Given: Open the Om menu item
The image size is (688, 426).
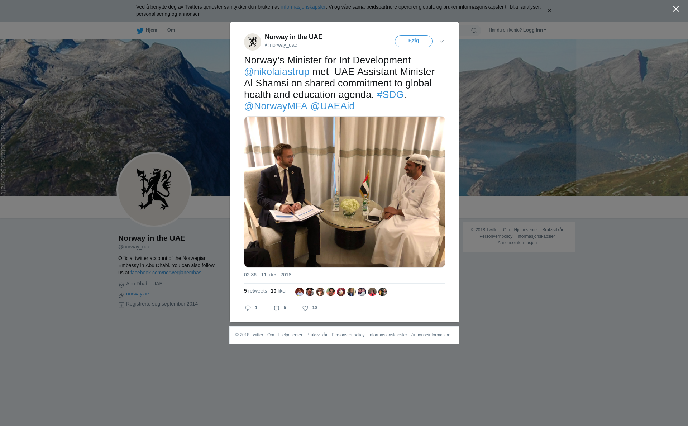Looking at the screenshot, I should pyautogui.click(x=171, y=30).
